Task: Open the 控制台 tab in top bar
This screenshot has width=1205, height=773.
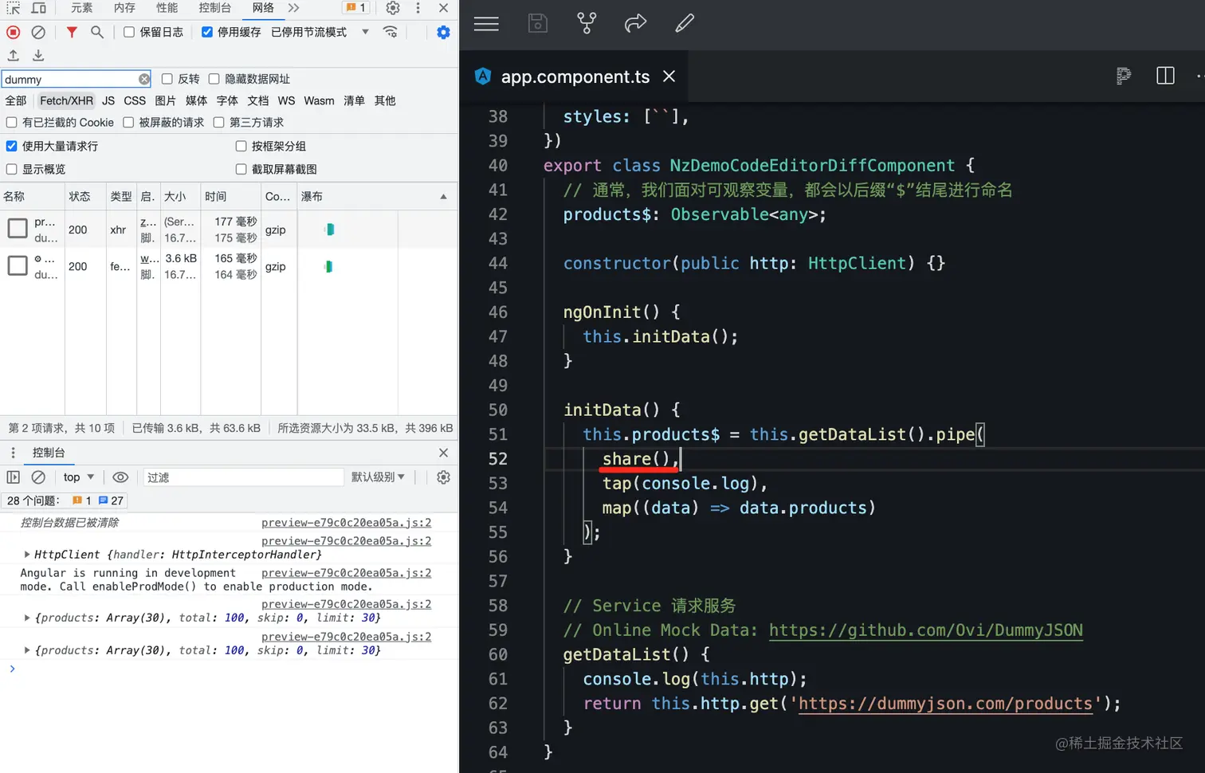Action: [x=215, y=8]
